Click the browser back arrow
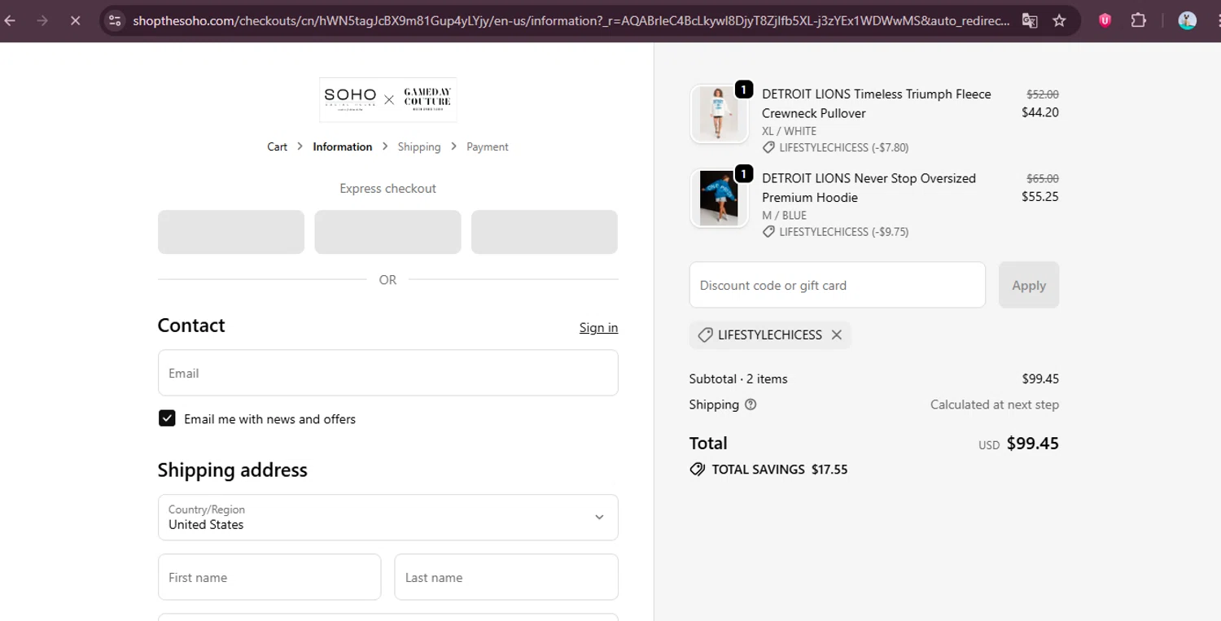 (x=11, y=20)
